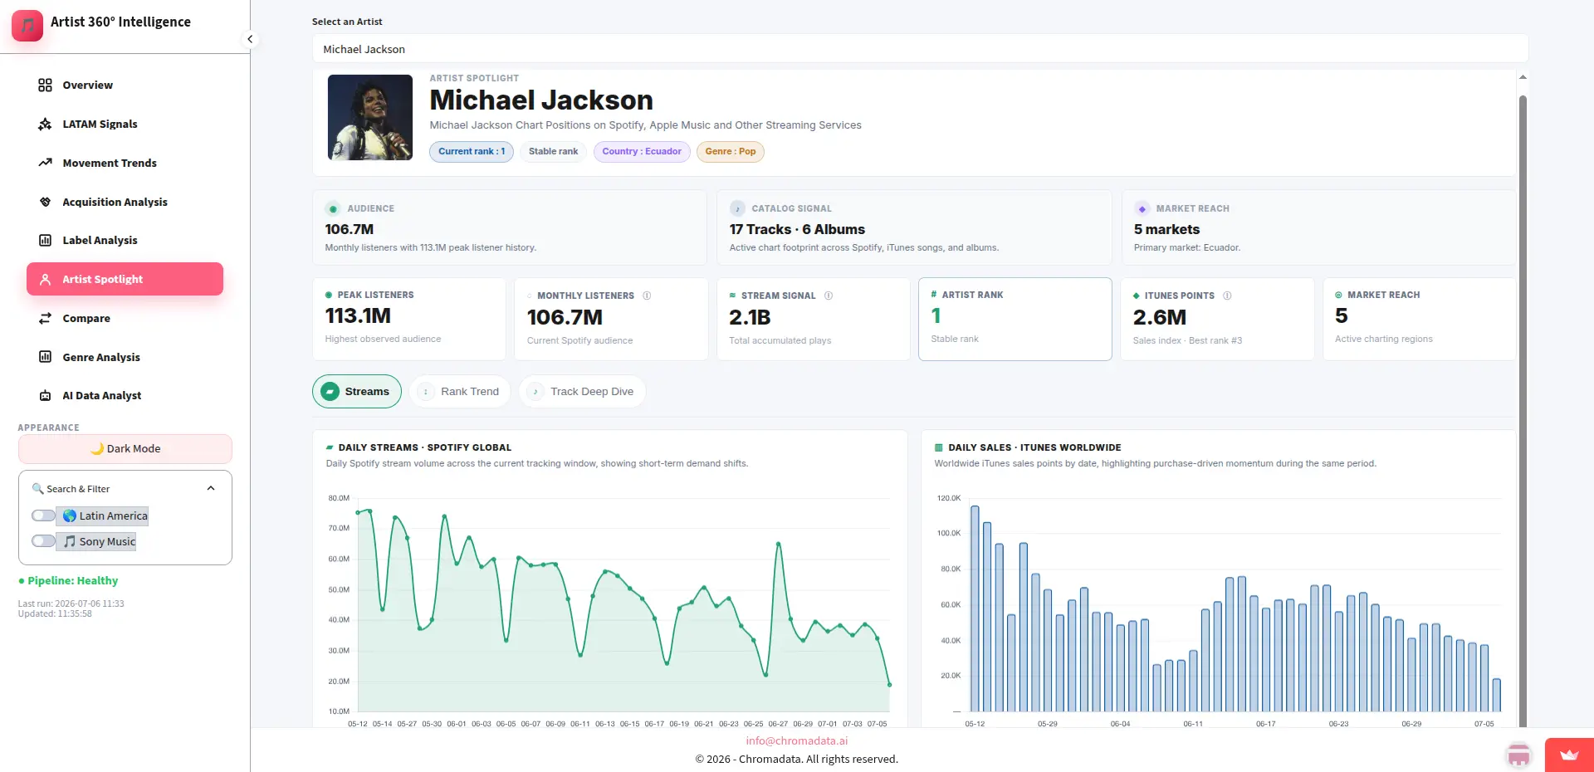Switch to the Track Deep Dive tab
Image resolution: width=1594 pixels, height=772 pixels.
[582, 392]
